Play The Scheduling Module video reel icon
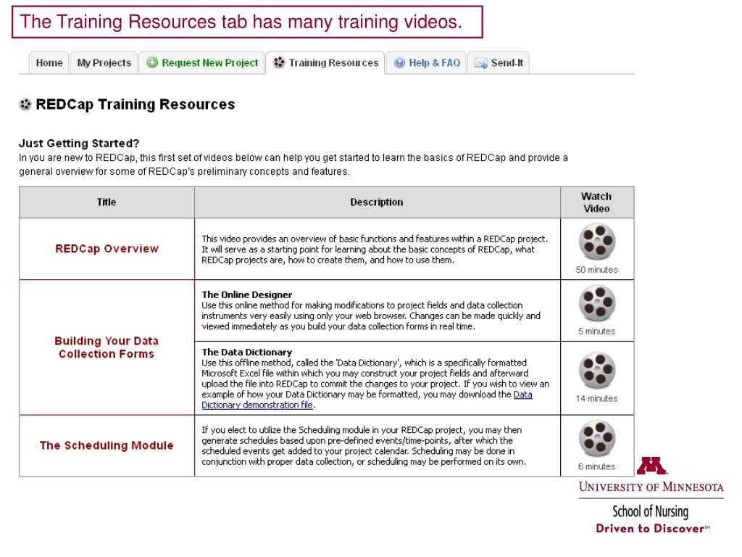The height and width of the screenshot is (557, 742). click(597, 439)
